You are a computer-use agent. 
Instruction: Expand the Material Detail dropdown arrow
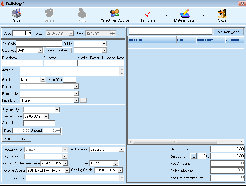click(x=203, y=15)
